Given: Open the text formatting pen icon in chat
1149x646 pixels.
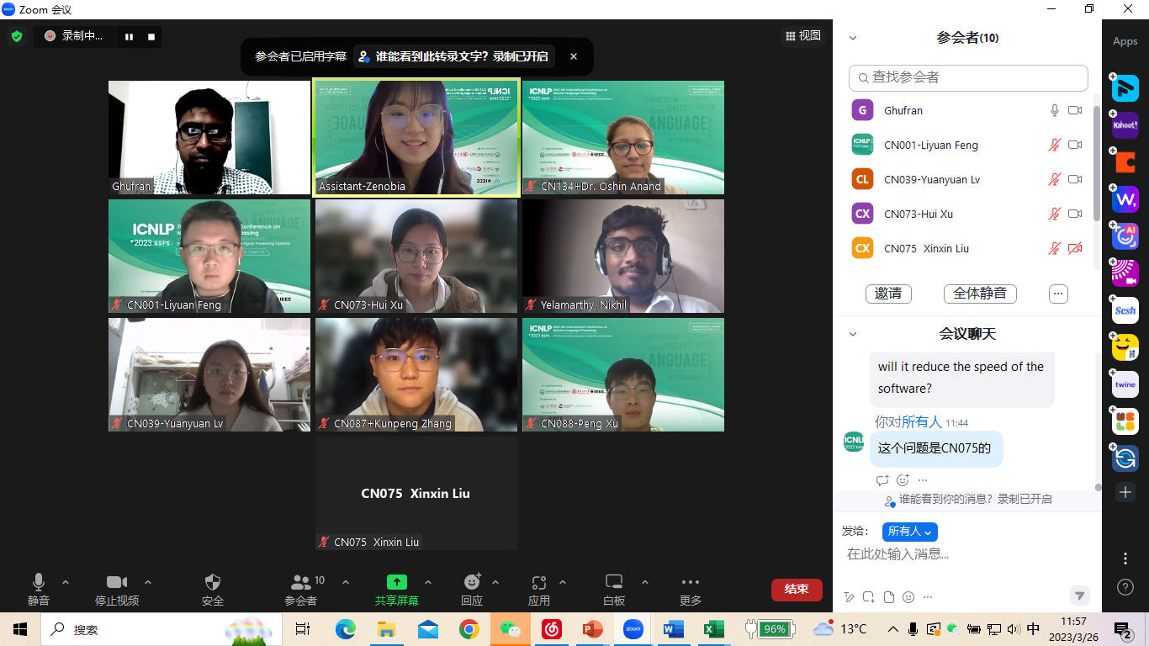Looking at the screenshot, I should (x=849, y=597).
